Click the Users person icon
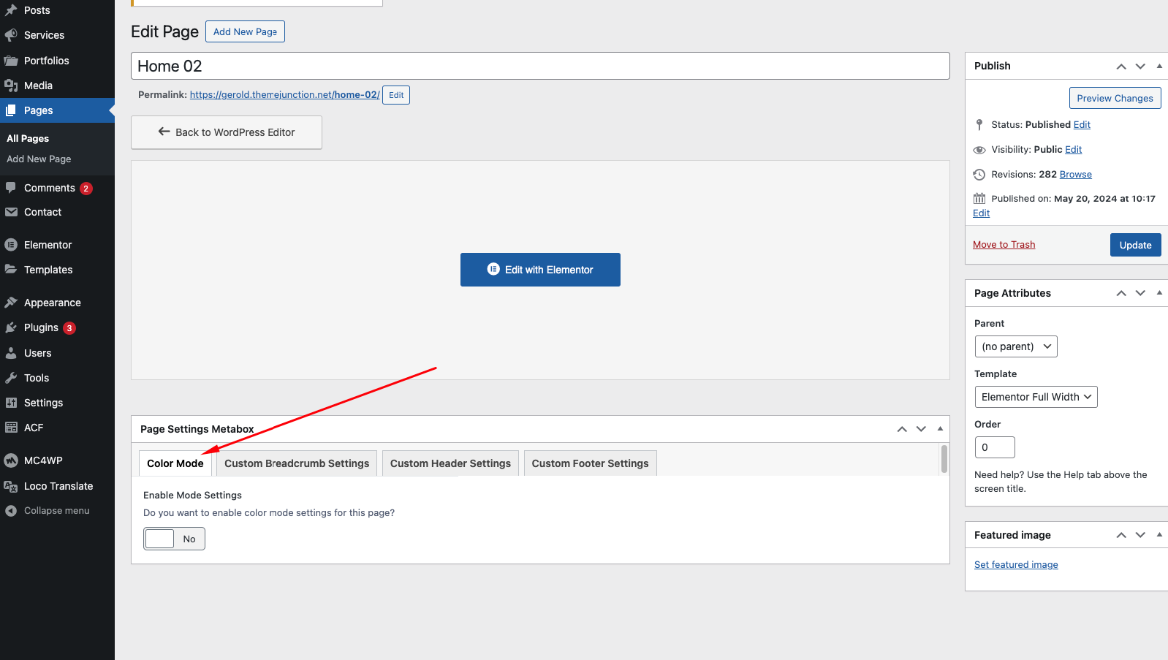This screenshot has width=1168, height=660. pyautogui.click(x=11, y=353)
